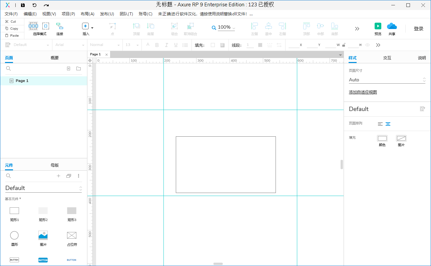
Task: Click the Undo arrow icon
Action: (x=34, y=5)
